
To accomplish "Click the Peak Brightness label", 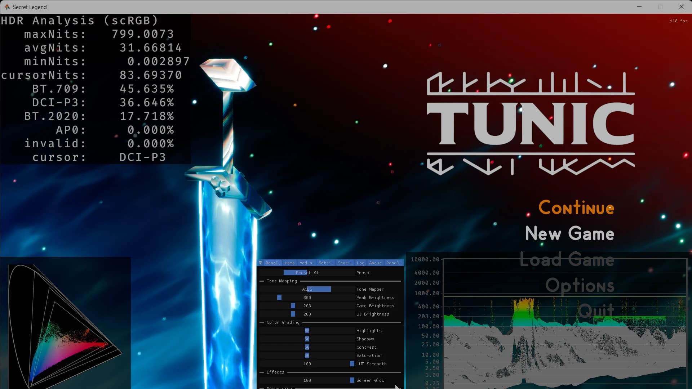I will (x=375, y=298).
